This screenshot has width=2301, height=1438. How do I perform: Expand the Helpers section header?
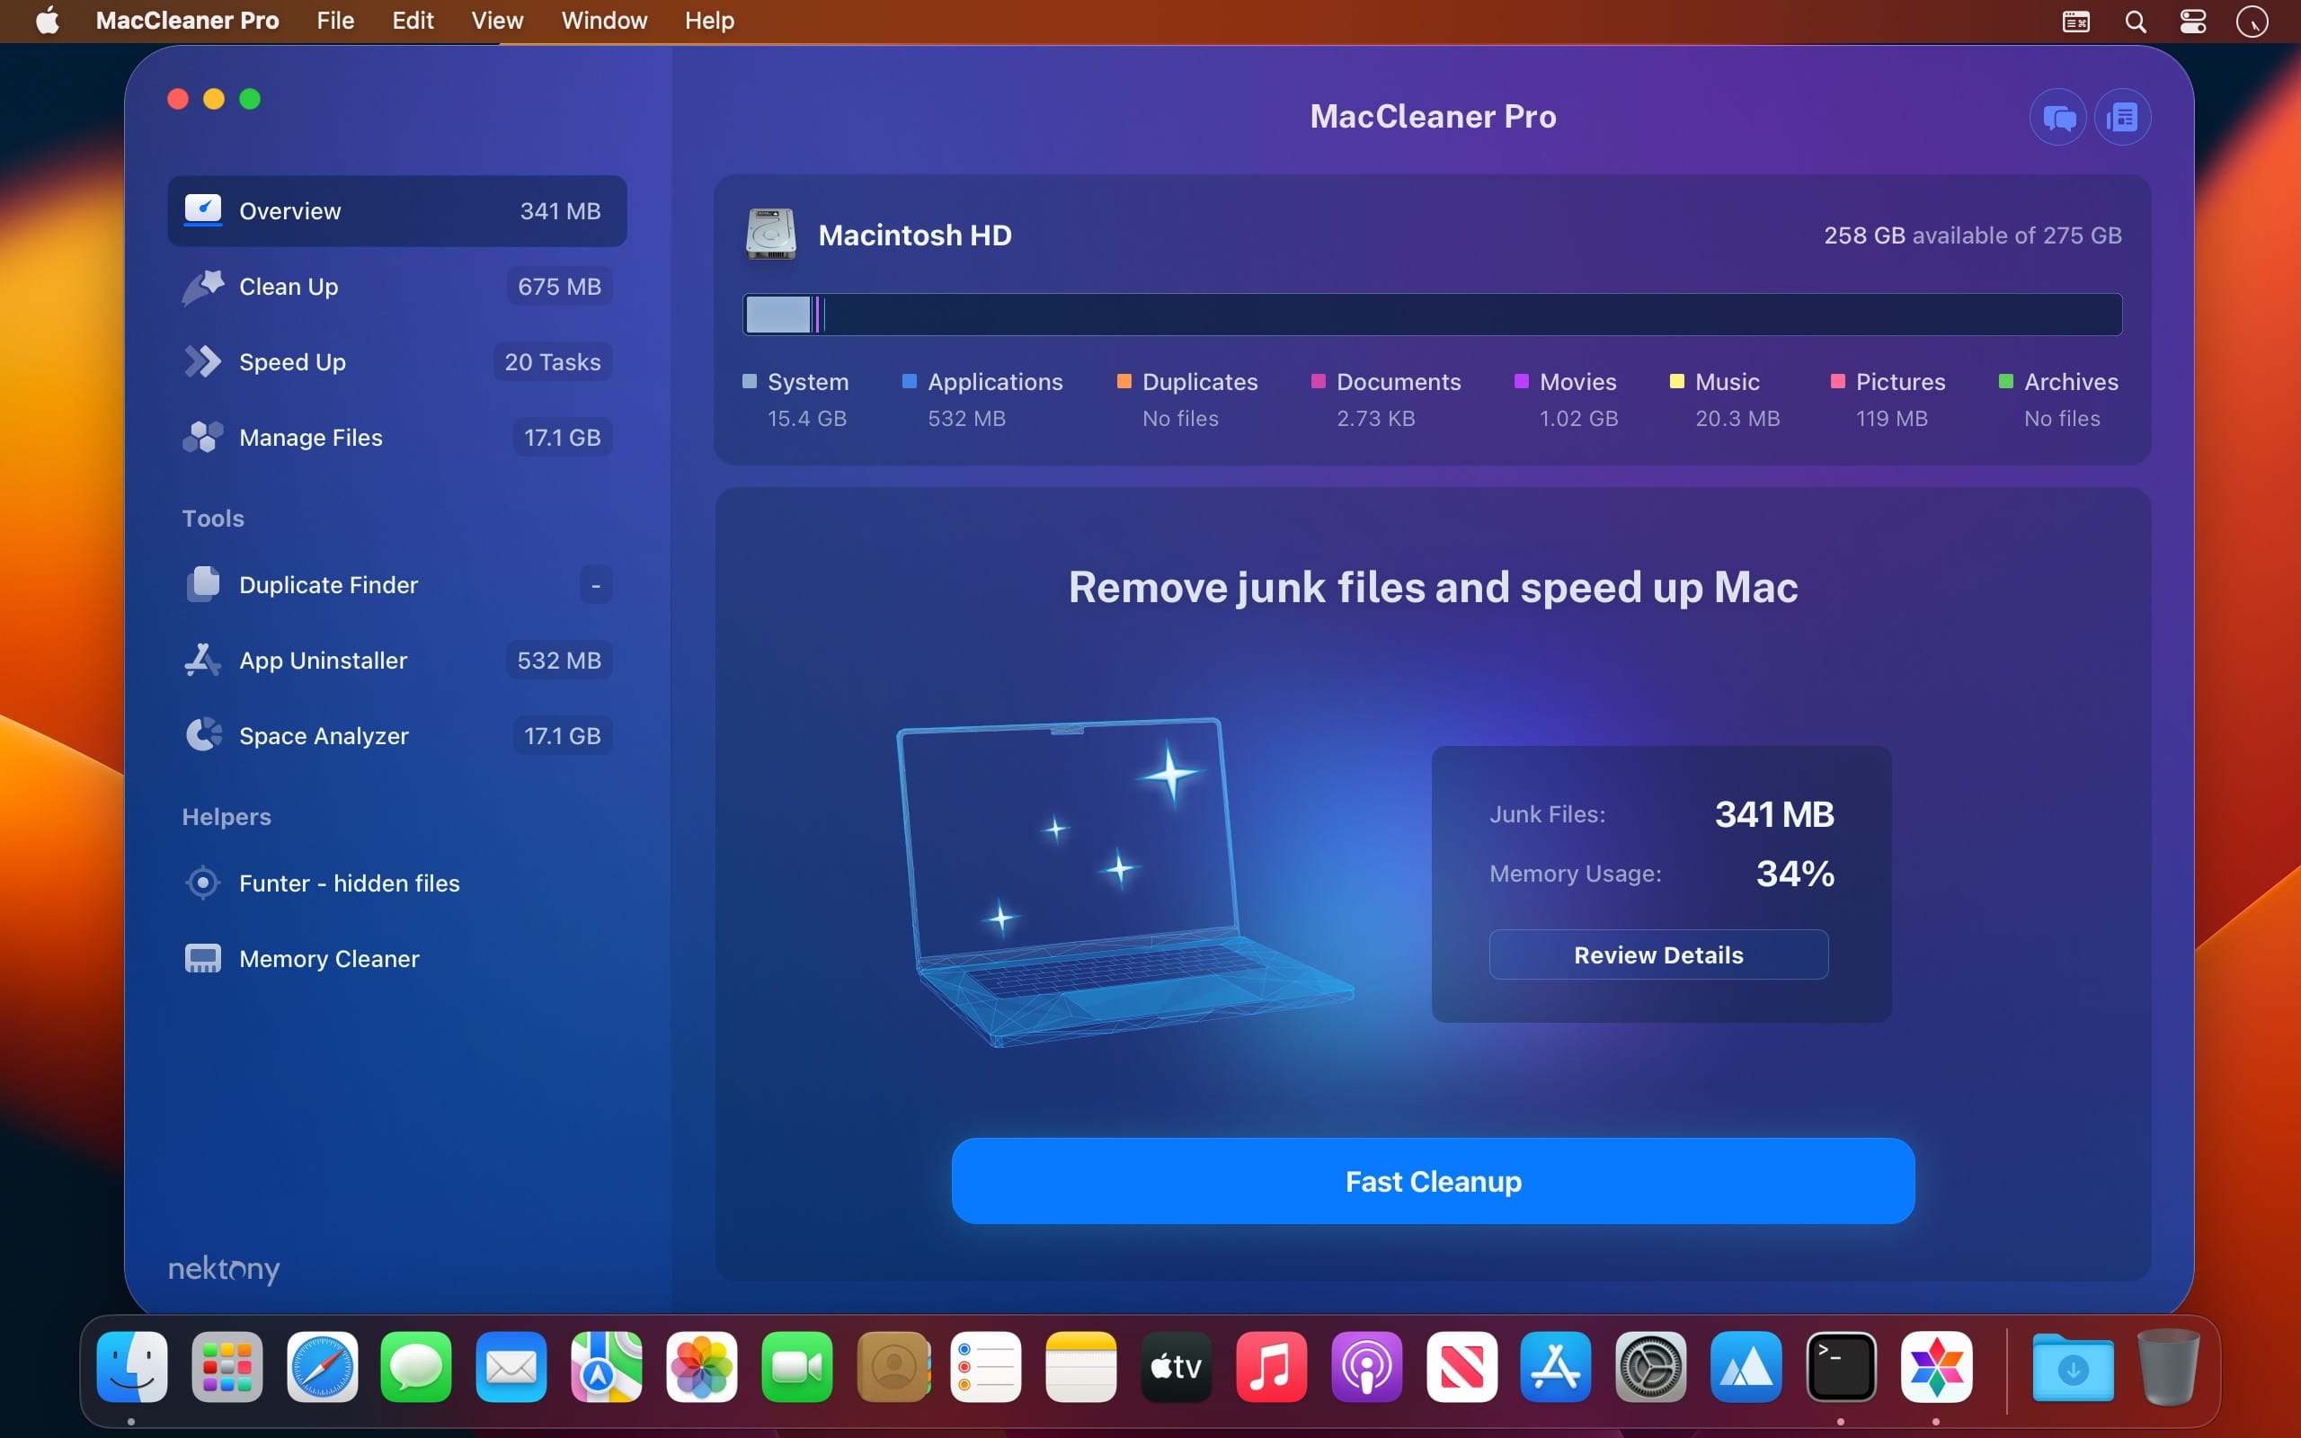click(226, 815)
